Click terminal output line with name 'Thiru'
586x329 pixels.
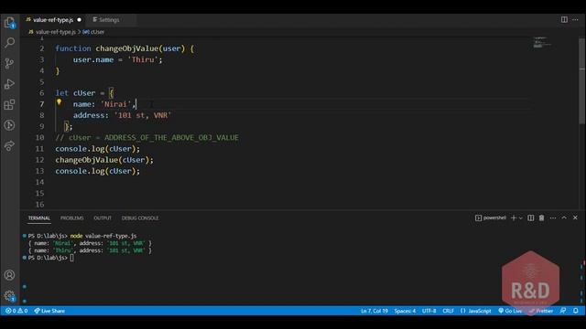[90, 250]
